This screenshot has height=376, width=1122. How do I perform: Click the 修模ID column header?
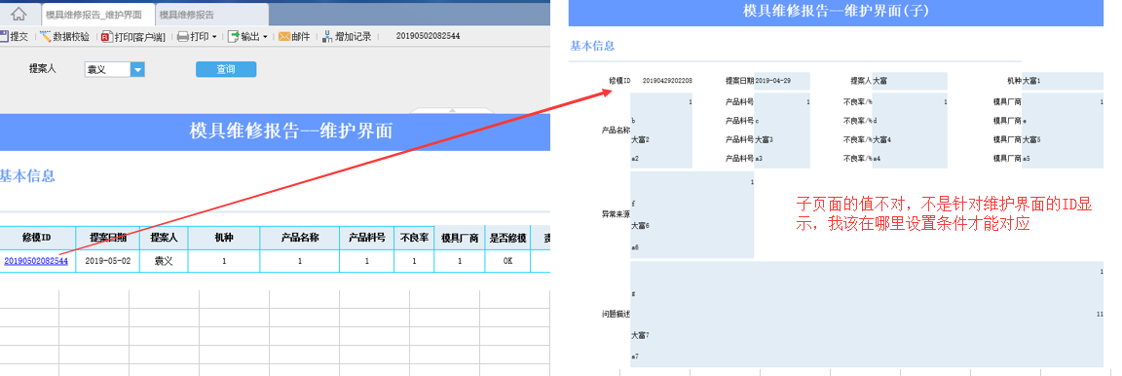36,238
